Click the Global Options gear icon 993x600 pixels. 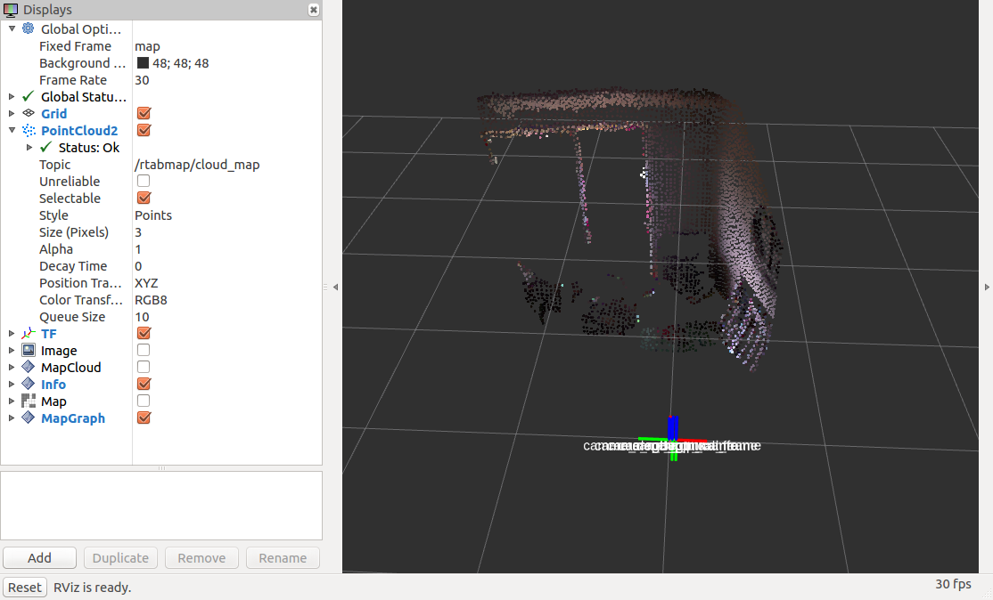pos(29,28)
